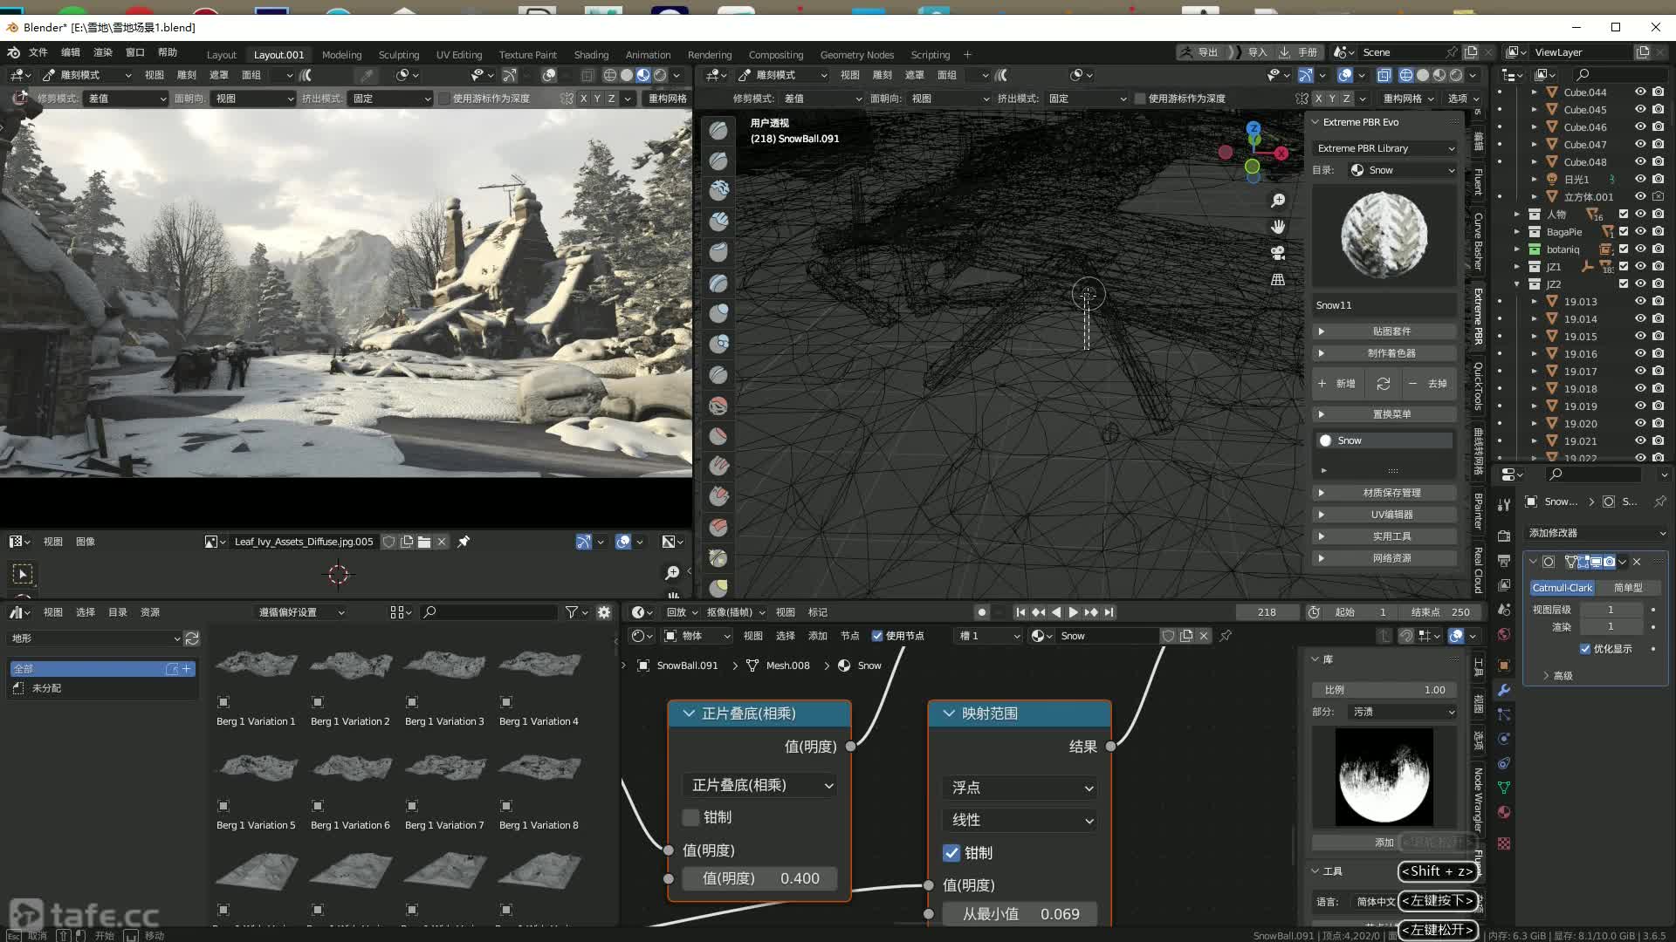Screen dimensions: 1676x942
Task: Open the Object properties tab
Action: pos(1504,666)
